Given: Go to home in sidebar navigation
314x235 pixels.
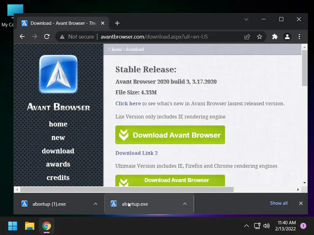Looking at the screenshot, I should (58, 124).
